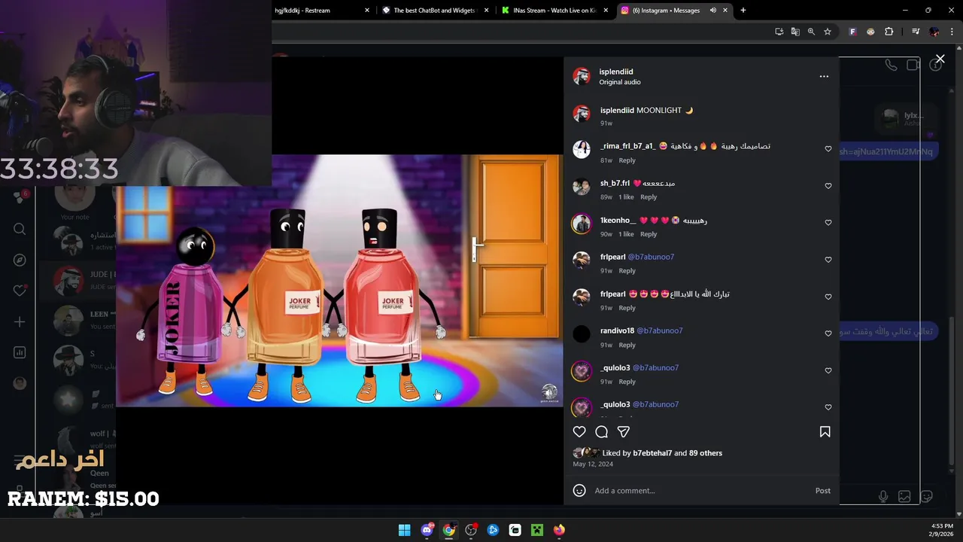Open the b7ebtehal7 profile in Liked by line
The image size is (963, 542).
tap(652, 453)
